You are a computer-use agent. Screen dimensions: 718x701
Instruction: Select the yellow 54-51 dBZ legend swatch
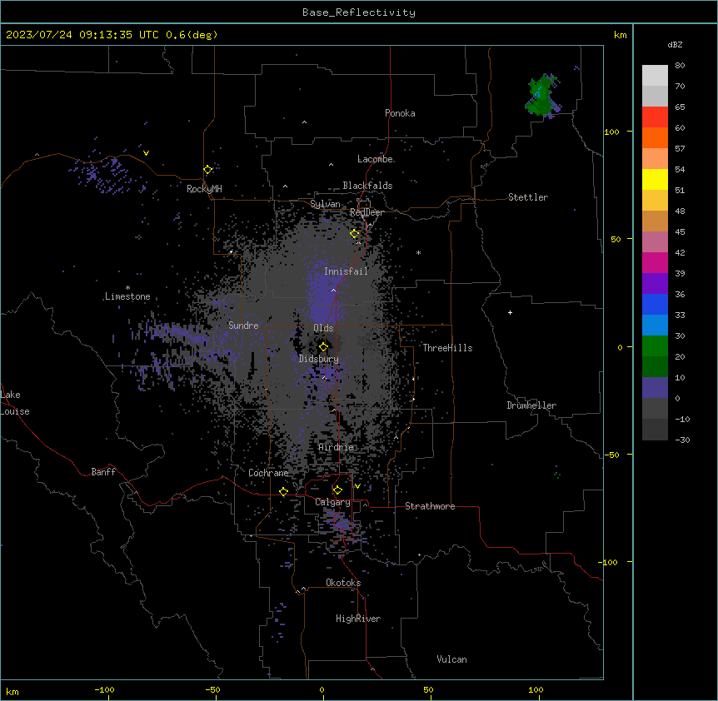[655, 179]
